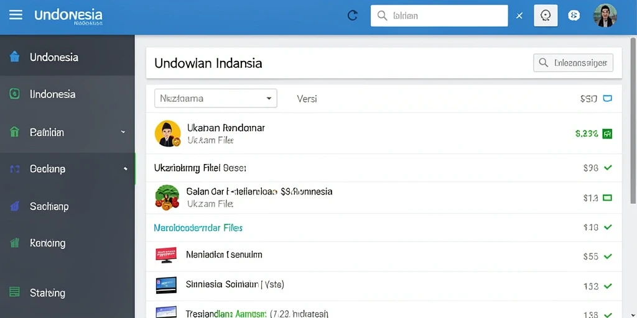Screen dimensions: 637x318
Task: Click the green square sidebar icon
Action: tap(14, 94)
